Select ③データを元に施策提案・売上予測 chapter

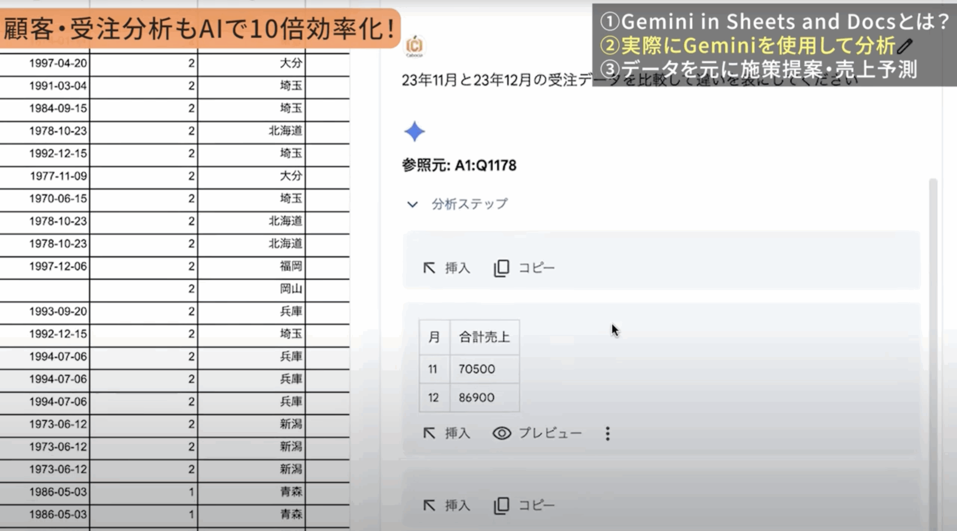coord(759,69)
